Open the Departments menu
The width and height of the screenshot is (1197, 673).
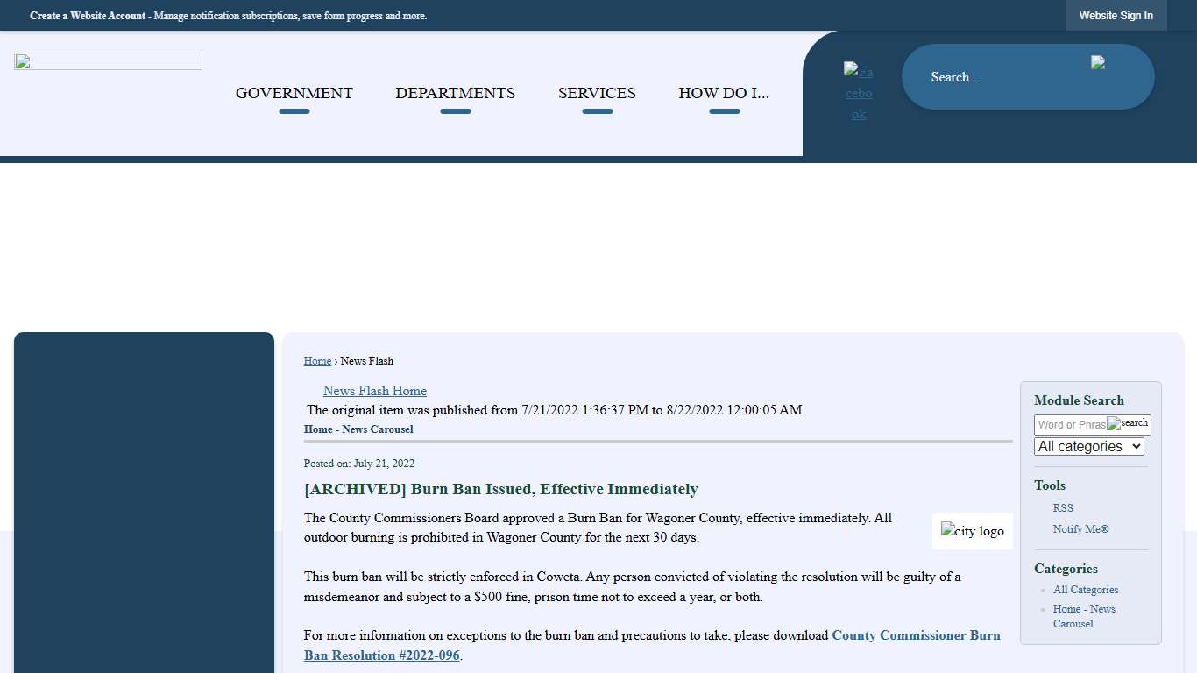tap(455, 93)
